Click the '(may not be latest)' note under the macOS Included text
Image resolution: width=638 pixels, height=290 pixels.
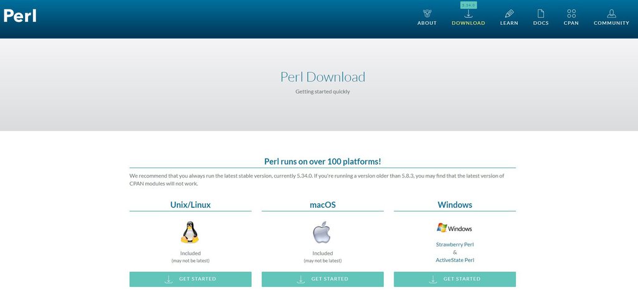[x=323, y=261]
